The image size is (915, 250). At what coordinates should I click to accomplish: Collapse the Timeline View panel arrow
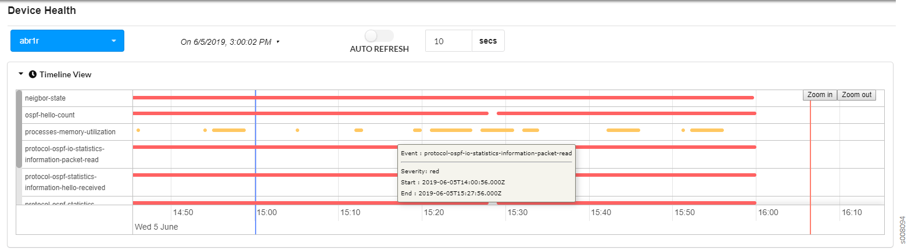(x=21, y=74)
